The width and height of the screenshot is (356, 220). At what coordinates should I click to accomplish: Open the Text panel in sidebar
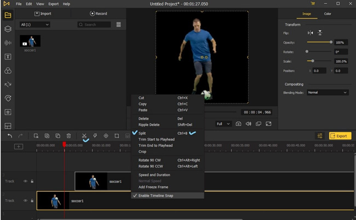coord(8,57)
